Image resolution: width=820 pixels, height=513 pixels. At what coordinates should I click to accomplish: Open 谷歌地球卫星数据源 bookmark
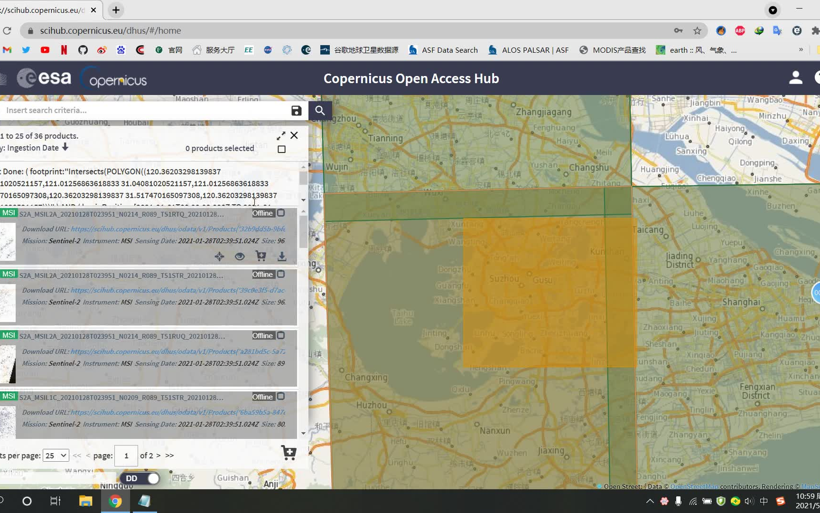tap(359, 50)
